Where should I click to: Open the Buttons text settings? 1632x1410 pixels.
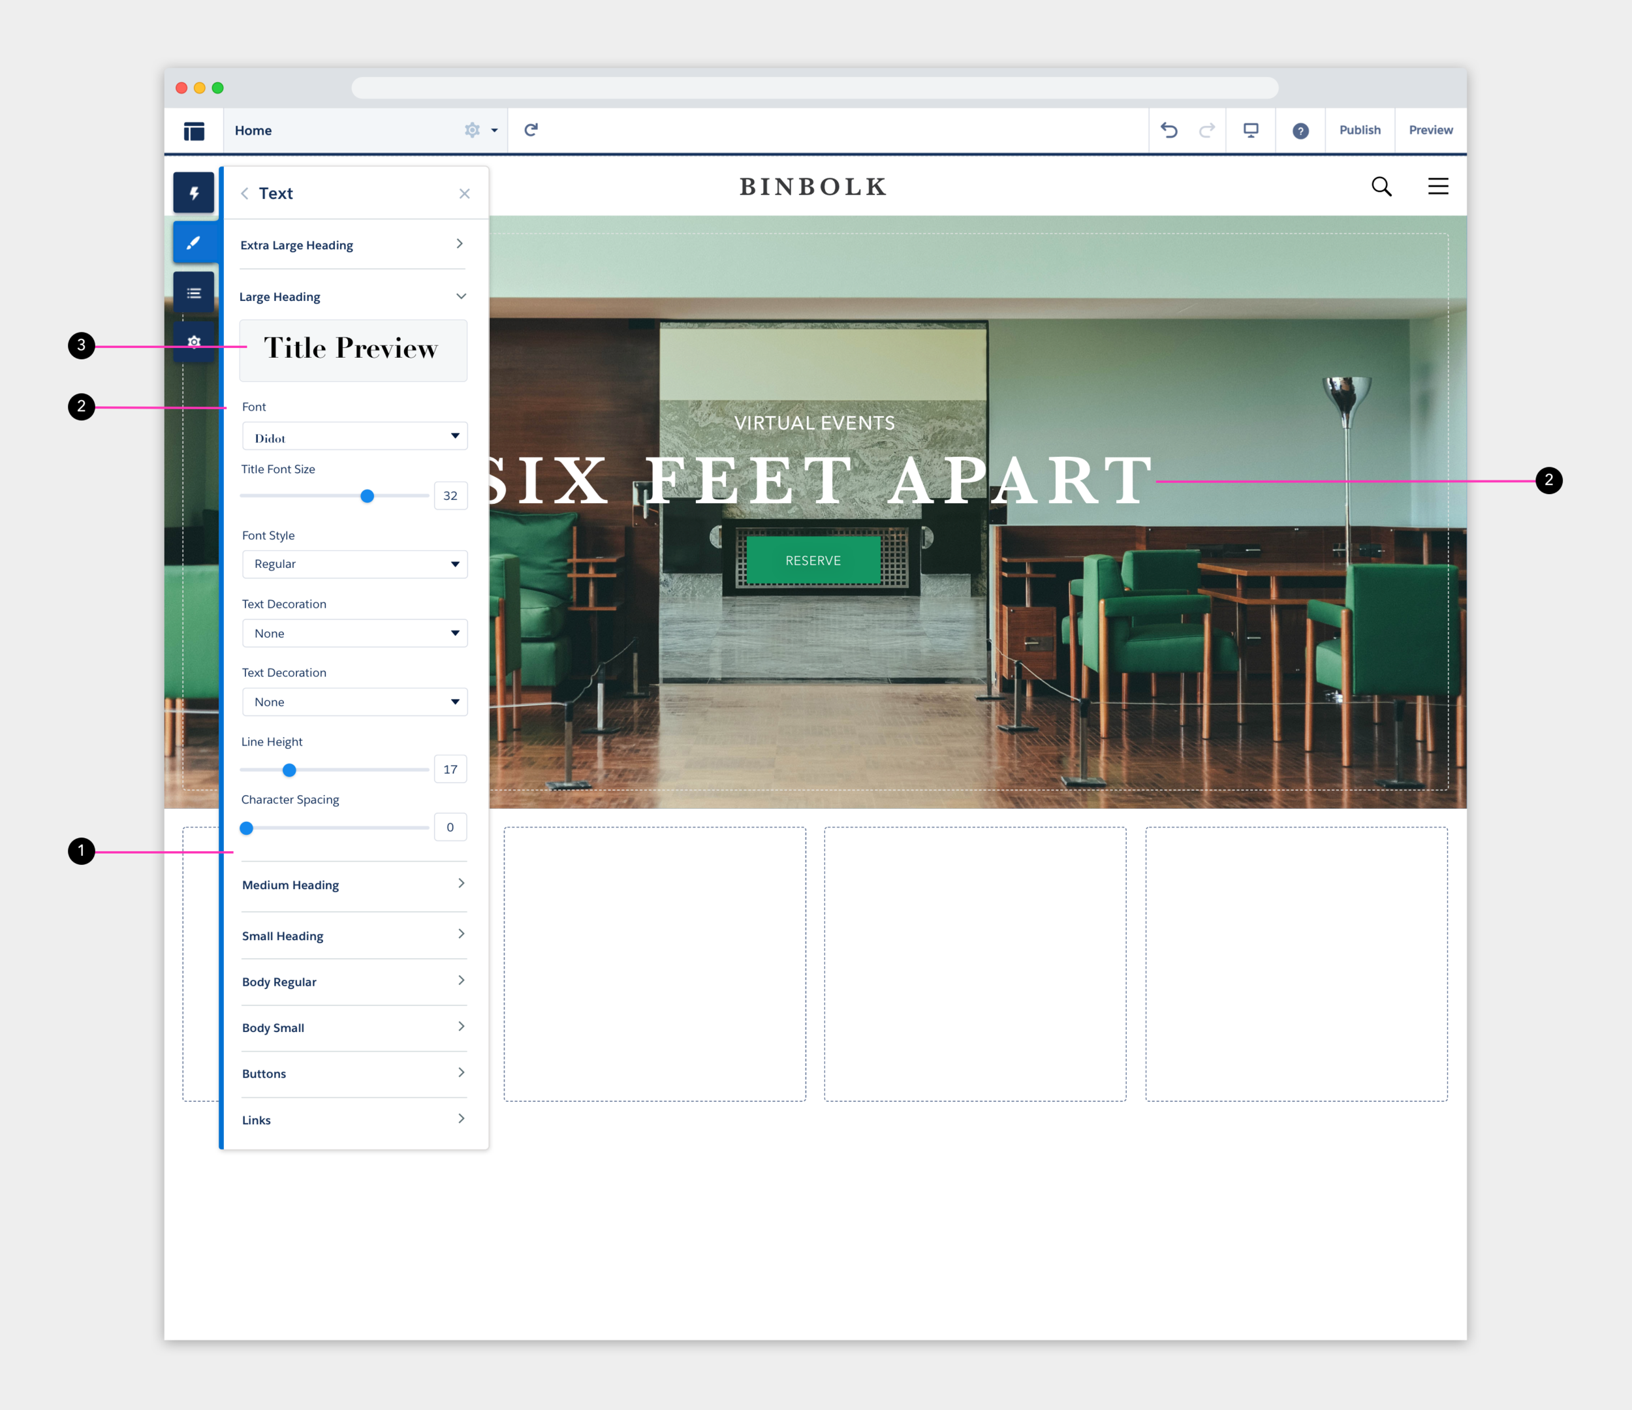[x=354, y=1074]
